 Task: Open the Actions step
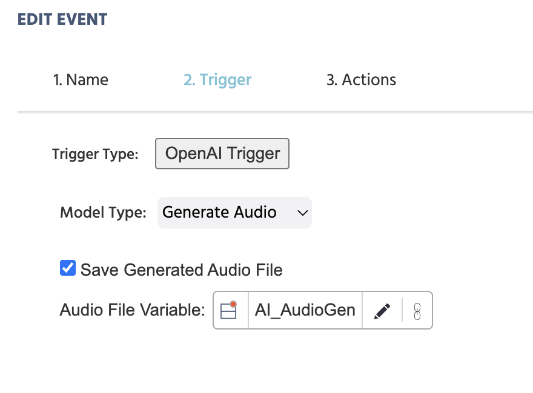362,79
